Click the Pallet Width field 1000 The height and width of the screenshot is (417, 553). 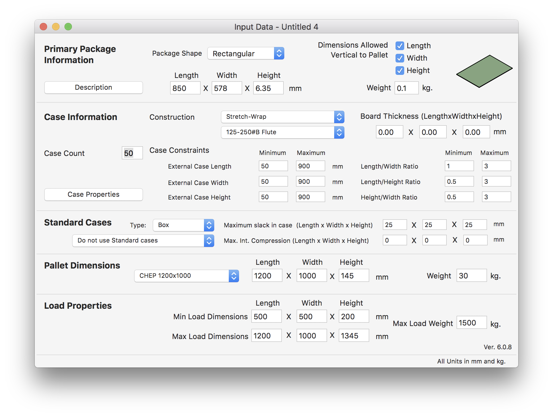[312, 276]
